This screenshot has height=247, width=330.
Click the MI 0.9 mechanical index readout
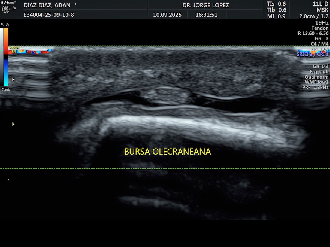(276, 16)
